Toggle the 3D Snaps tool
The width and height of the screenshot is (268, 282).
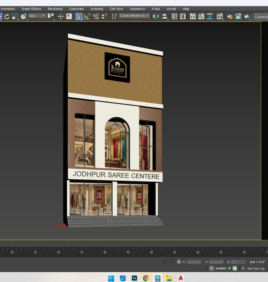tap(79, 16)
